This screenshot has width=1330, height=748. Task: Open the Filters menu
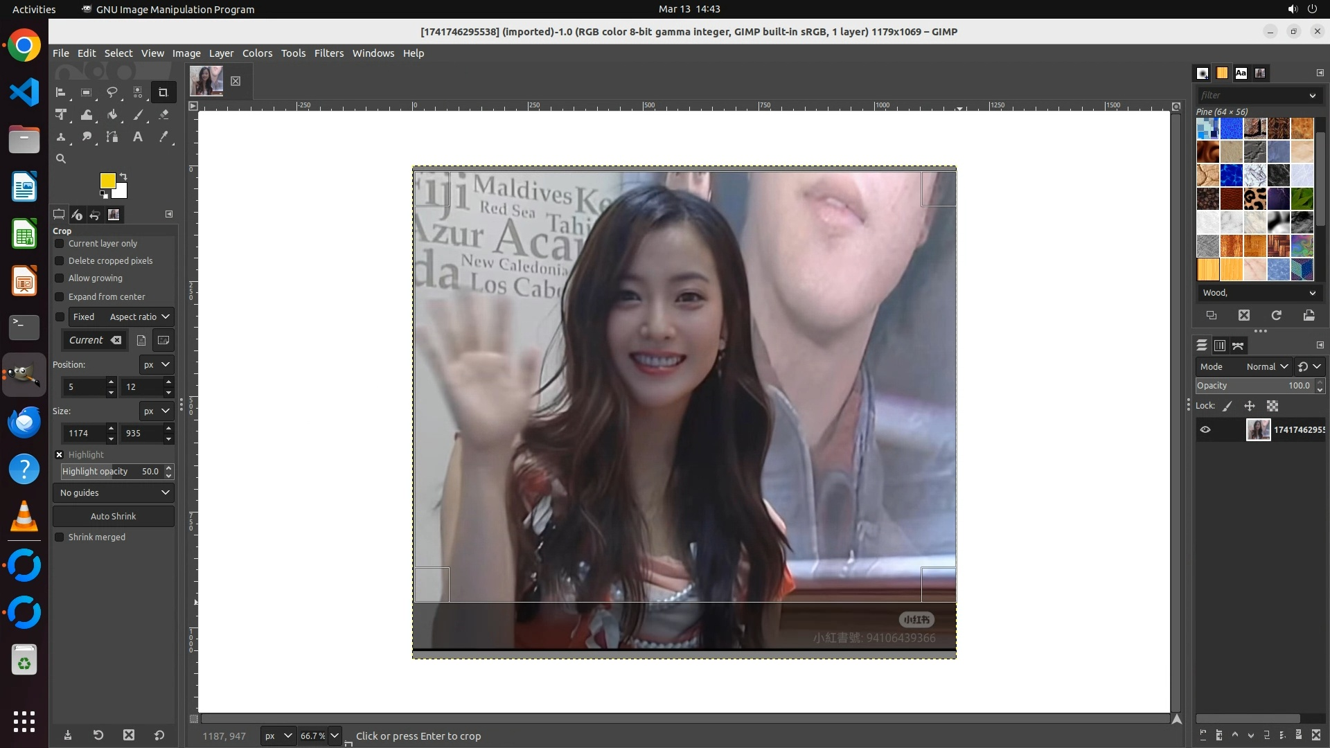tap(328, 53)
